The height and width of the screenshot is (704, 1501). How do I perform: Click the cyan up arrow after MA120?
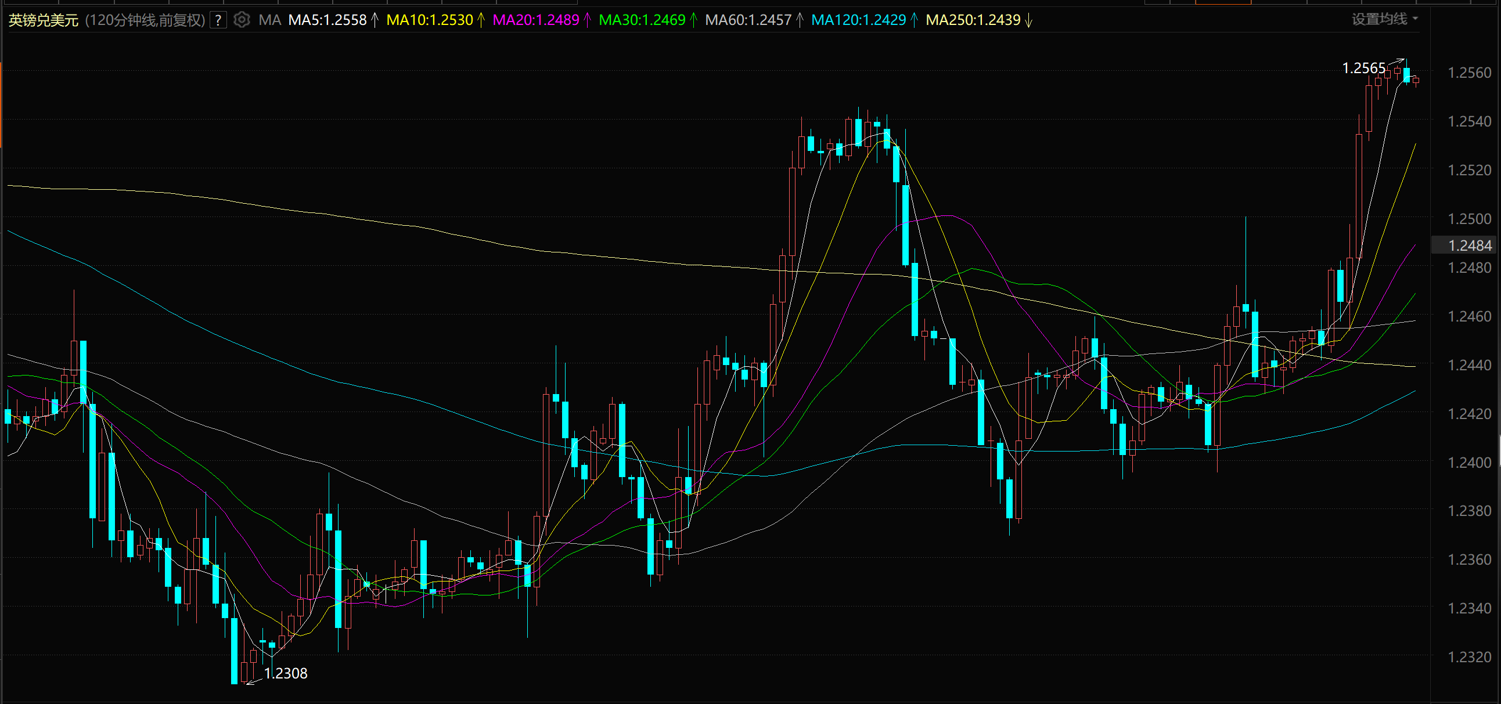(914, 20)
